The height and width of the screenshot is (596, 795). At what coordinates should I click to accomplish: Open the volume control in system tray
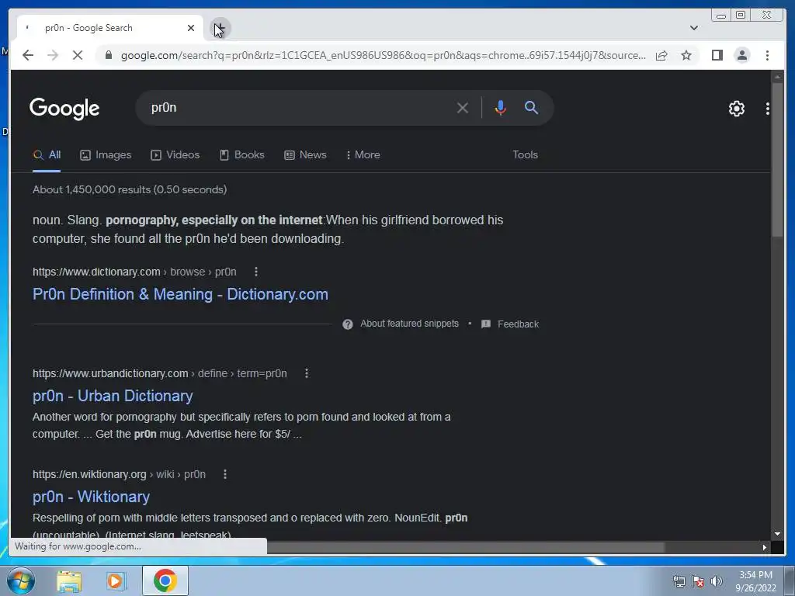(717, 581)
